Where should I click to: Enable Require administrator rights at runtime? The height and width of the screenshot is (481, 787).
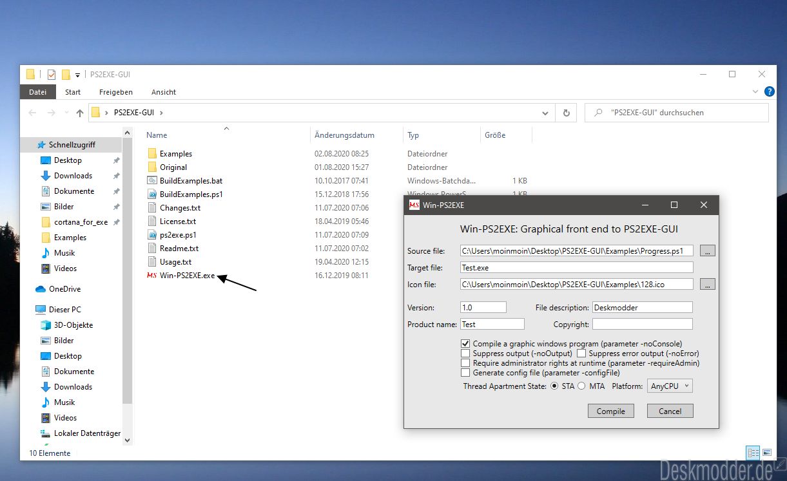pyautogui.click(x=466, y=363)
